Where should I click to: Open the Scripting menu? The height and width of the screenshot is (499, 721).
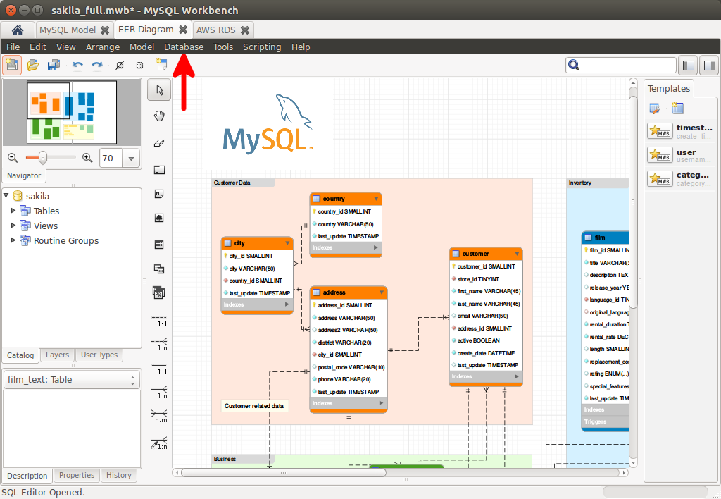tap(262, 47)
